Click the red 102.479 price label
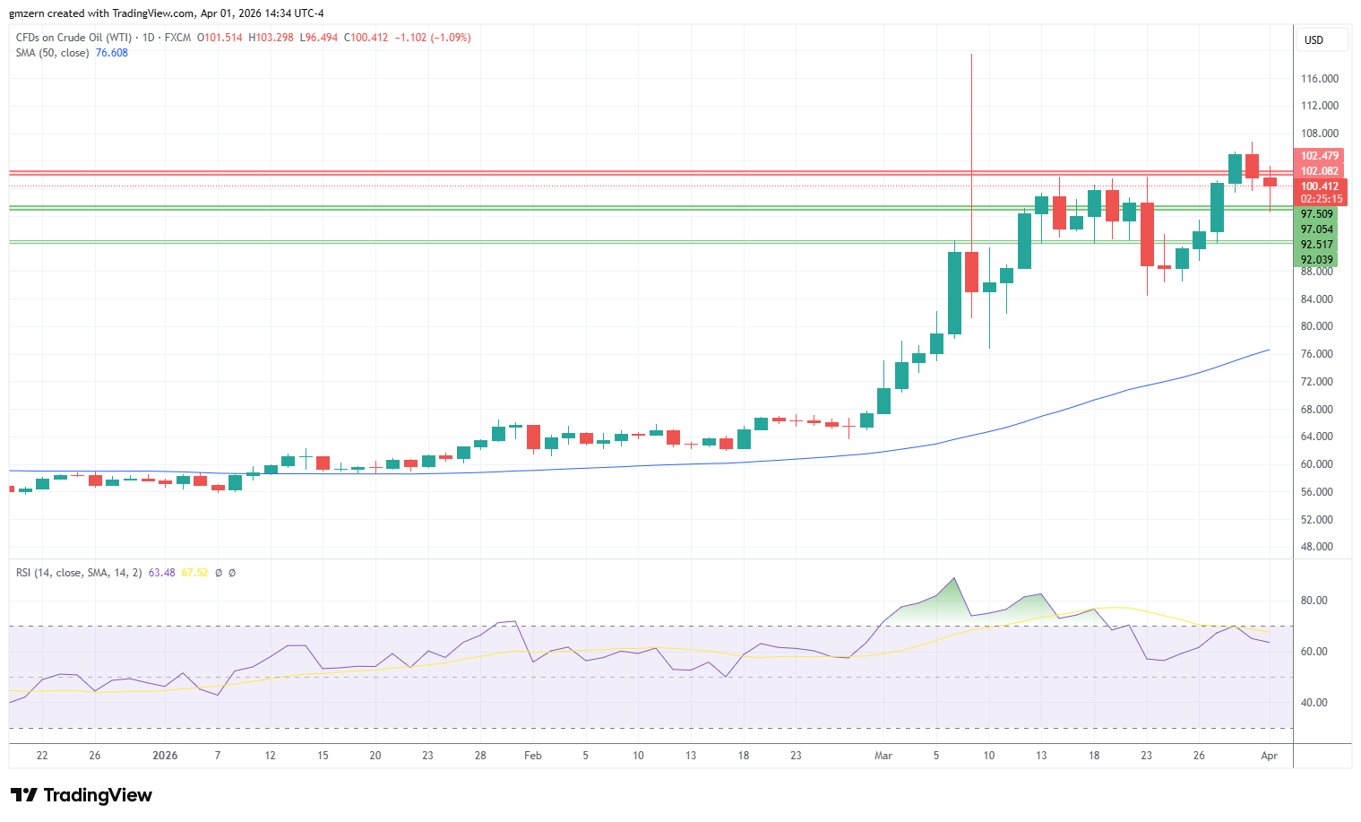Screen dimensions: 1361x822 click(x=1319, y=156)
